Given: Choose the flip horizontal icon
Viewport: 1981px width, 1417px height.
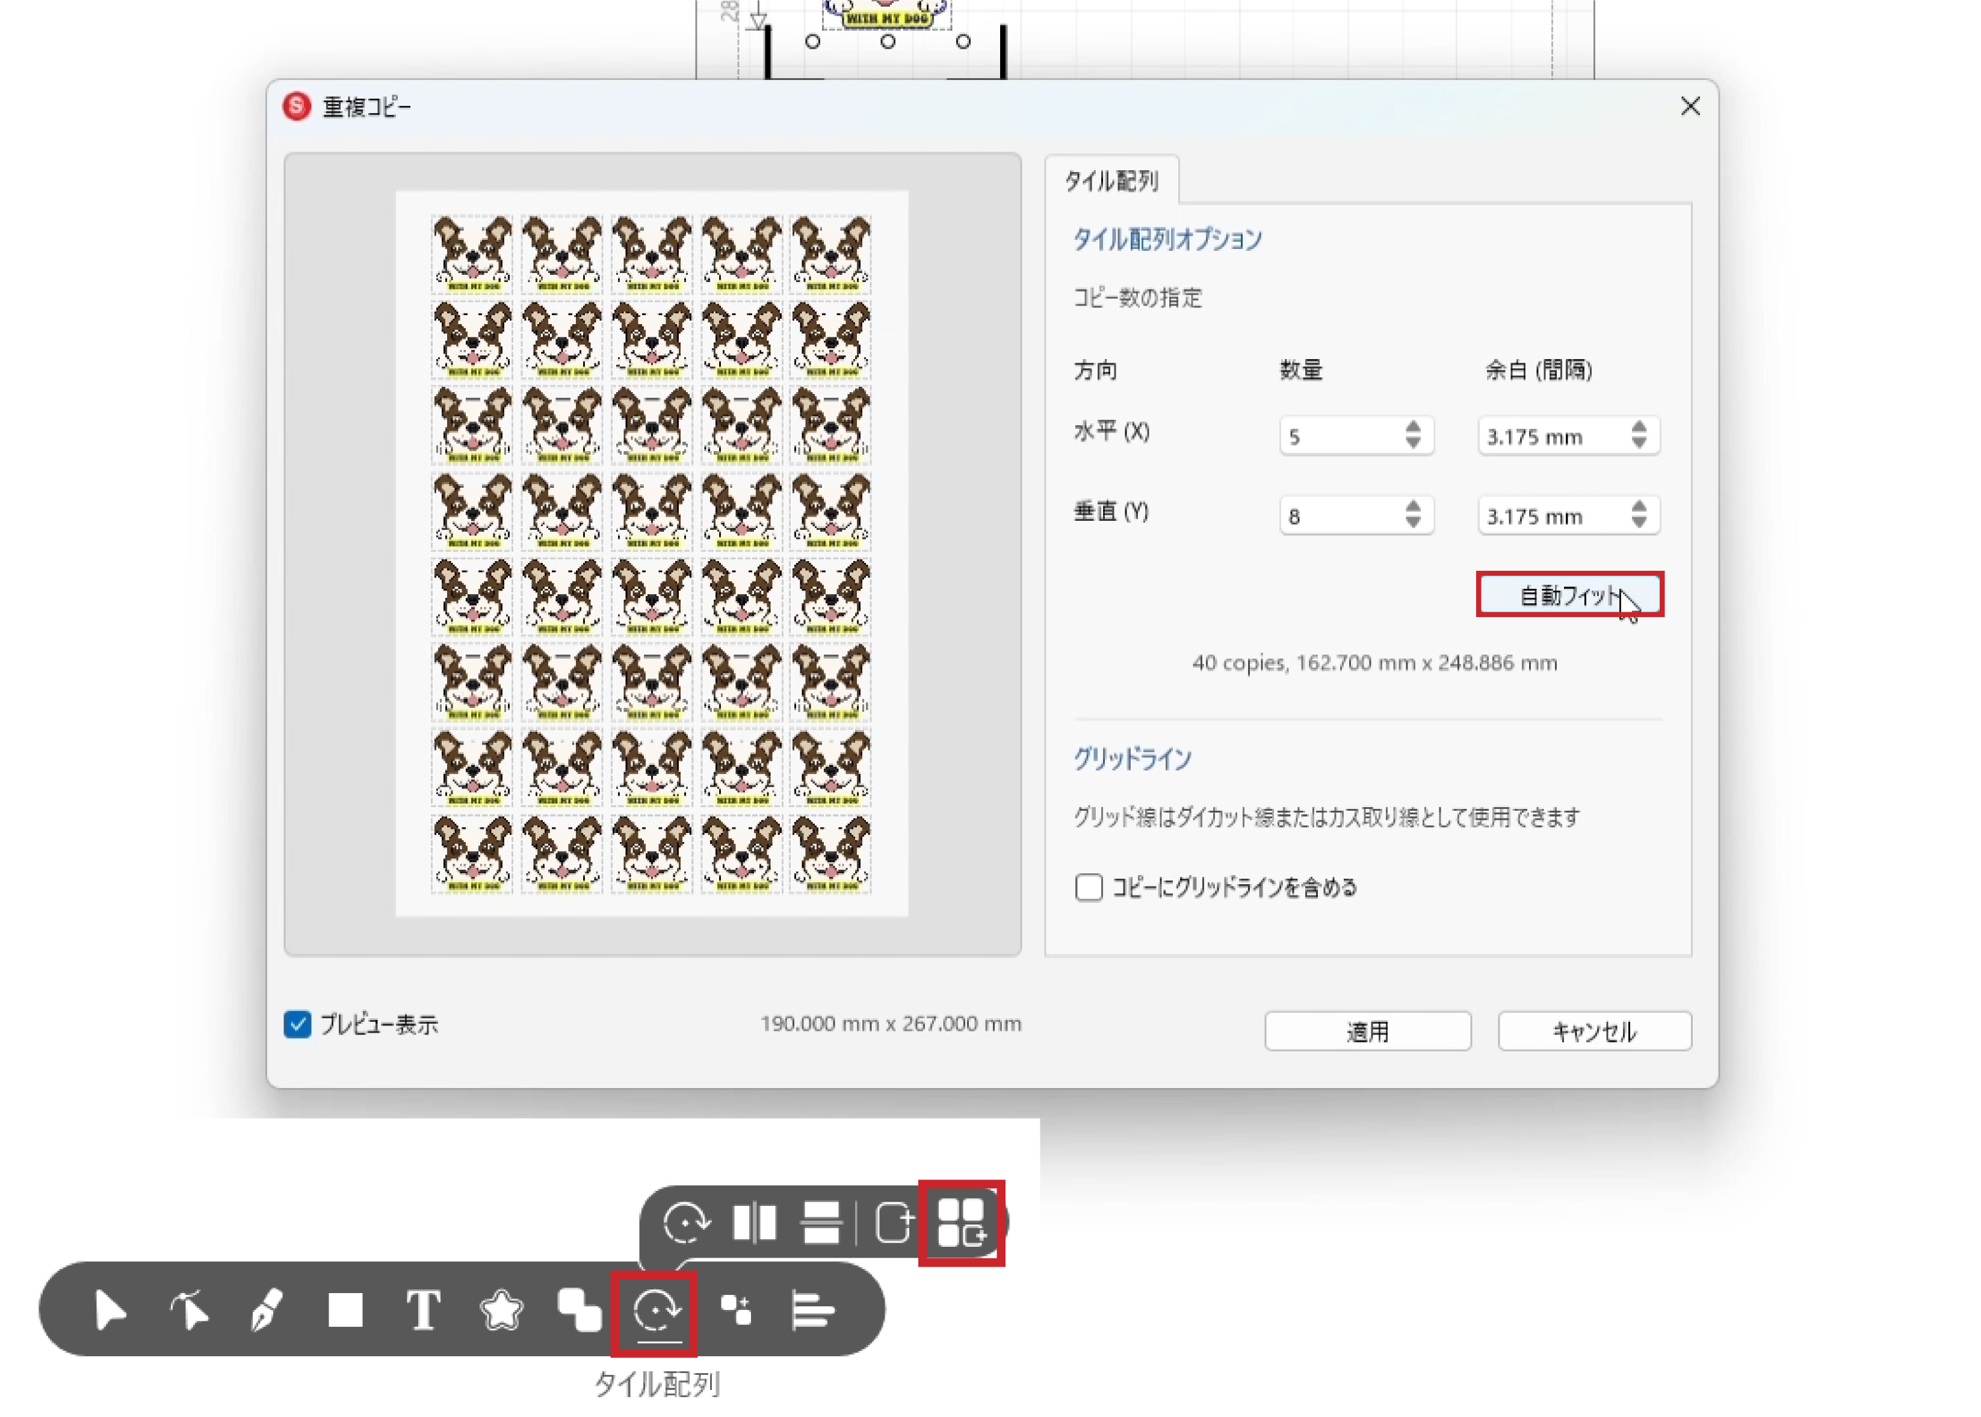Looking at the screenshot, I should [755, 1222].
